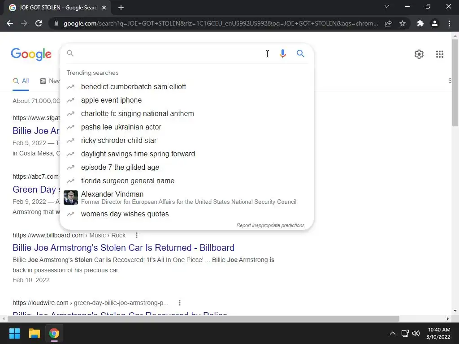Open the Billie Joe Ar... sfgate result title
This screenshot has width=459, height=344.
click(x=36, y=131)
